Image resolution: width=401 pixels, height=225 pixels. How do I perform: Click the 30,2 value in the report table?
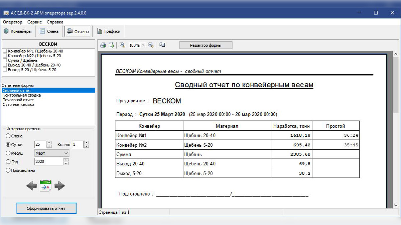click(304, 173)
